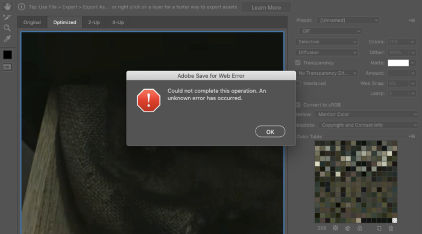The width and height of the screenshot is (422, 234).
Task: Select the Zoom tool
Action: (7, 28)
